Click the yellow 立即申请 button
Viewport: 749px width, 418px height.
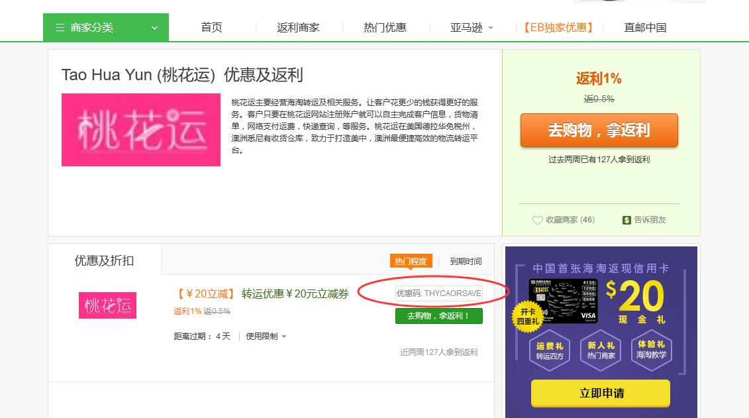pos(601,393)
